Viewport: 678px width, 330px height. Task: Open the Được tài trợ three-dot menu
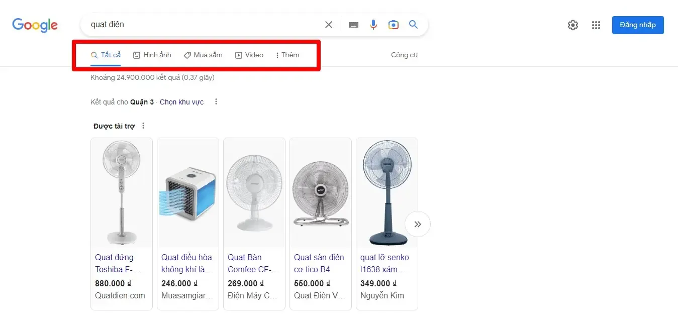pos(143,126)
